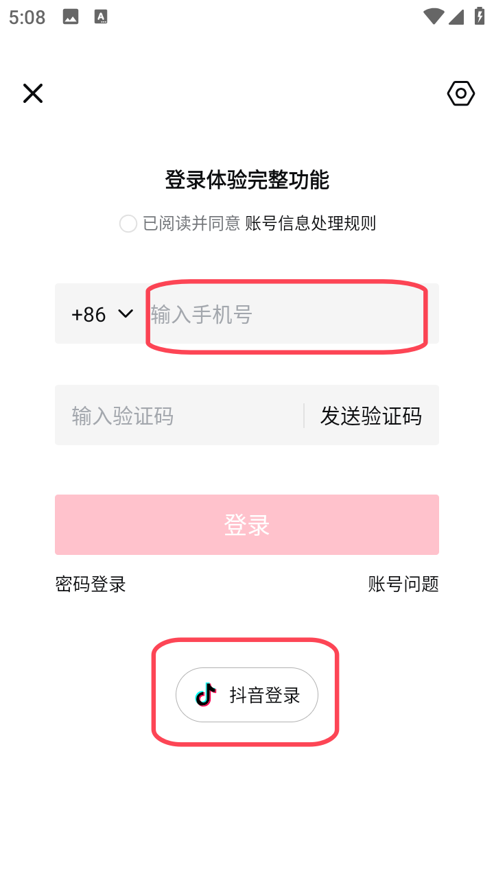
Task: Open 账号问题 account help
Action: click(403, 584)
